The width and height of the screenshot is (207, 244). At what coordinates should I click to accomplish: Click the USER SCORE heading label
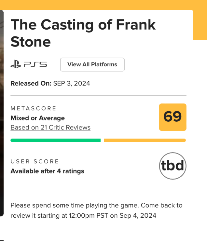(35, 161)
